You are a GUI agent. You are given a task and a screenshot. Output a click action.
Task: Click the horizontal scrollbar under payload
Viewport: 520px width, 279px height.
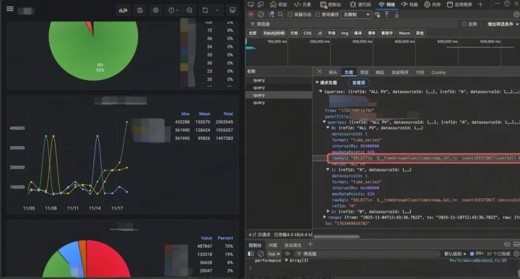336,237
